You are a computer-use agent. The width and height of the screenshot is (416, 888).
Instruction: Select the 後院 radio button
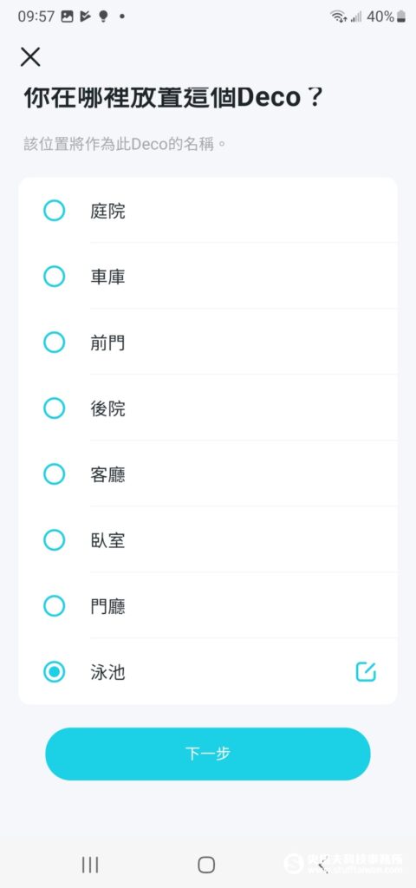pos(55,408)
